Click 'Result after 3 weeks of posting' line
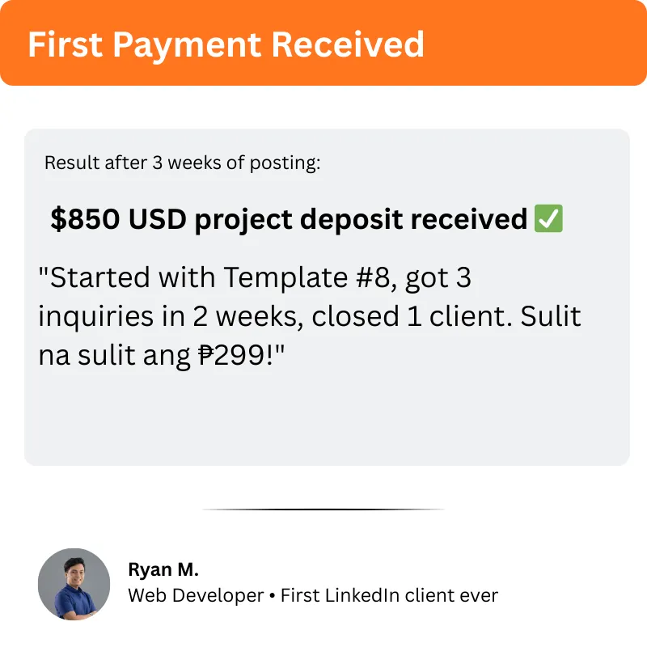The image size is (647, 647). 182,163
